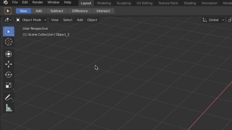Switch to the UV Editing workspace tab
The width and height of the screenshot is (232, 130).
pyautogui.click(x=144, y=3)
